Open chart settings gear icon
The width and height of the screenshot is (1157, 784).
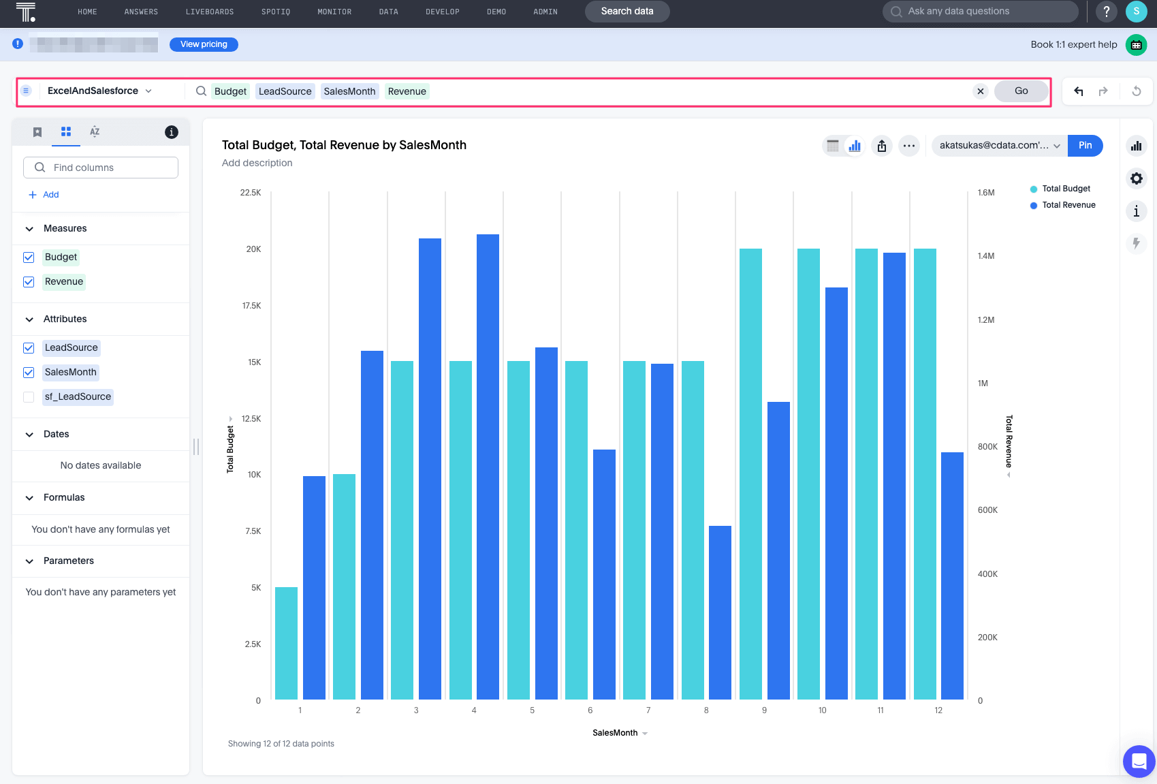(x=1137, y=178)
